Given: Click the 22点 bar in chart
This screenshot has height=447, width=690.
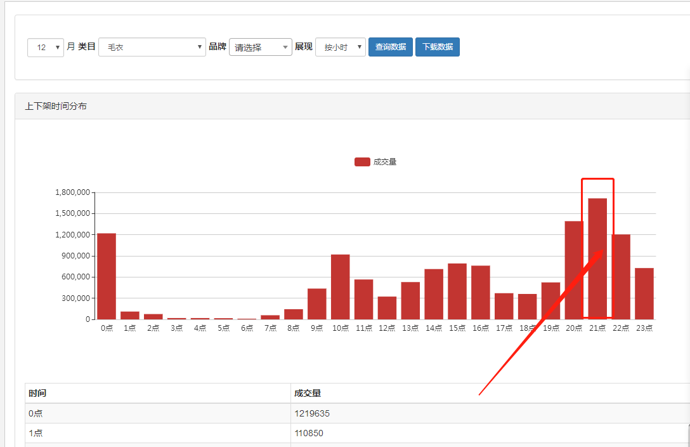Looking at the screenshot, I should pyautogui.click(x=621, y=277).
